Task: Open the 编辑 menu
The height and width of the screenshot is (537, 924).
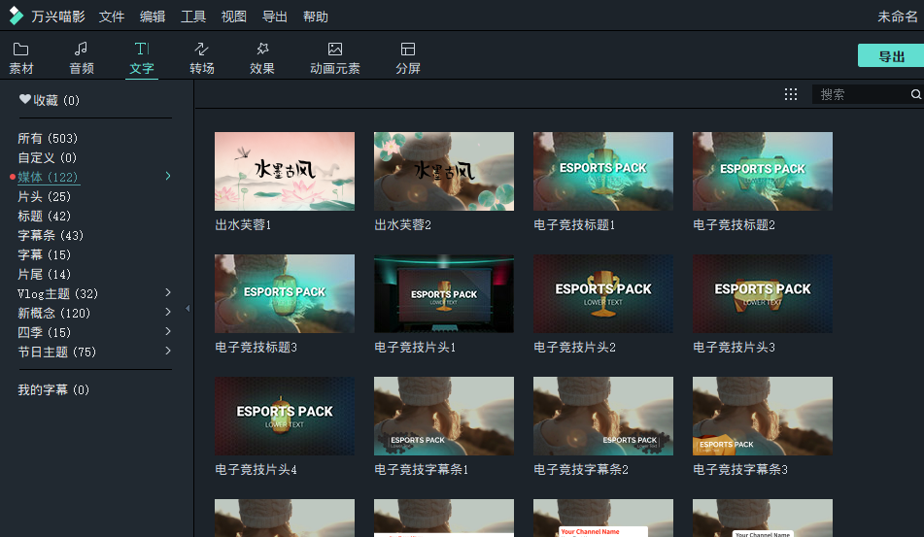Action: pyautogui.click(x=152, y=17)
